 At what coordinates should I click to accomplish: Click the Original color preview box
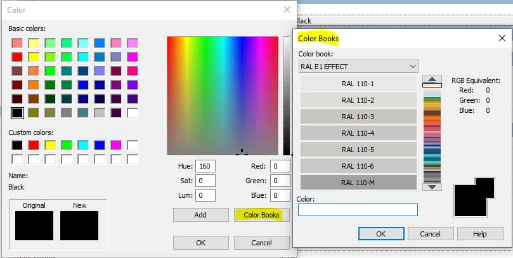pos(34,226)
